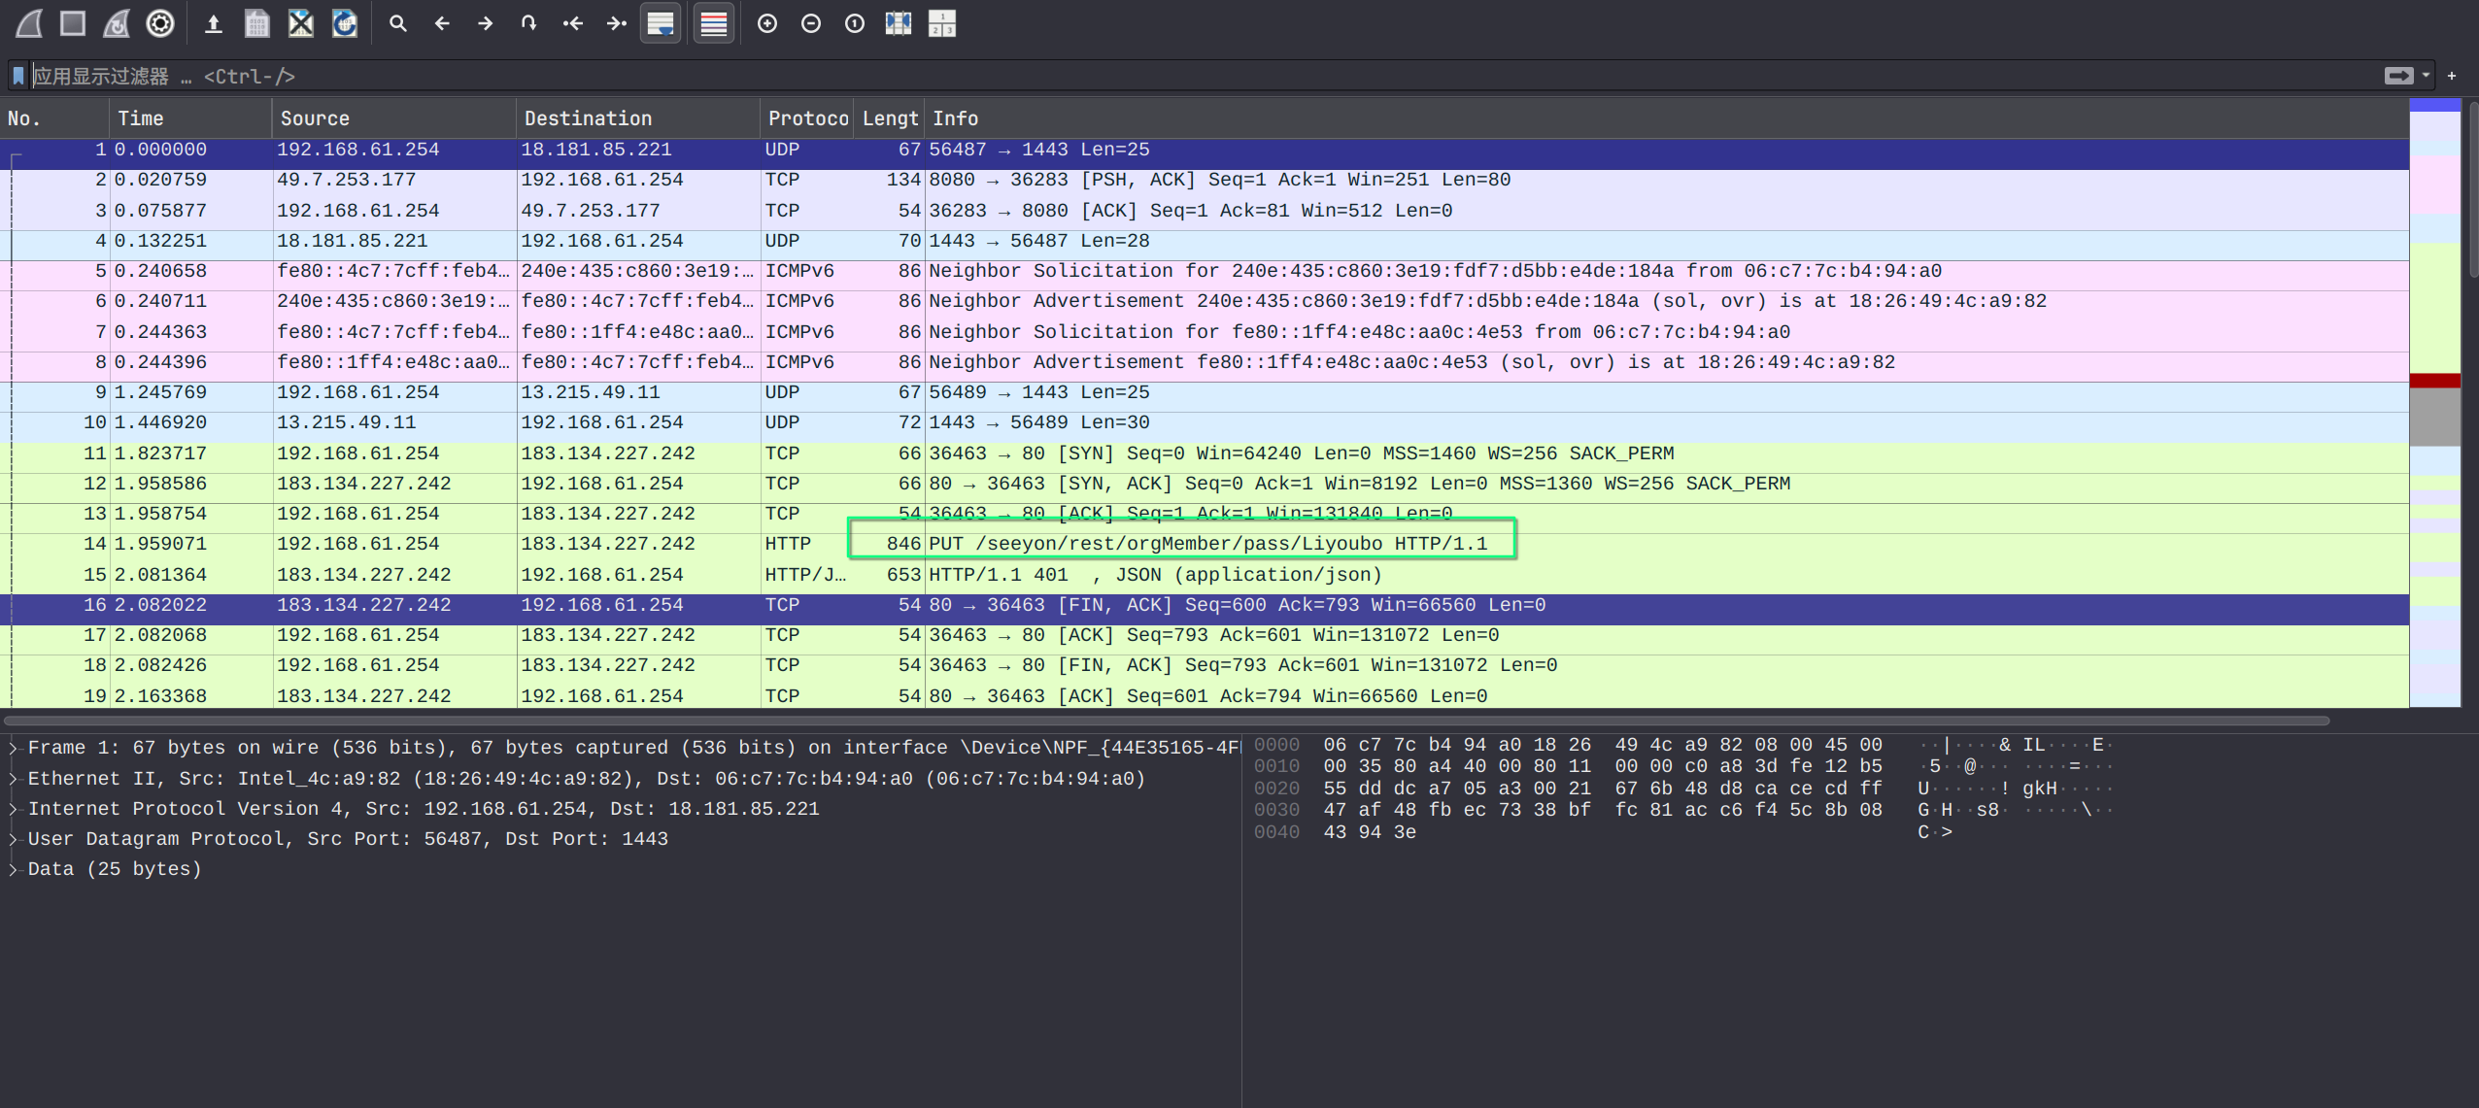Expand the Ethernet II tree item
2479x1108 pixels.
click(x=14, y=779)
